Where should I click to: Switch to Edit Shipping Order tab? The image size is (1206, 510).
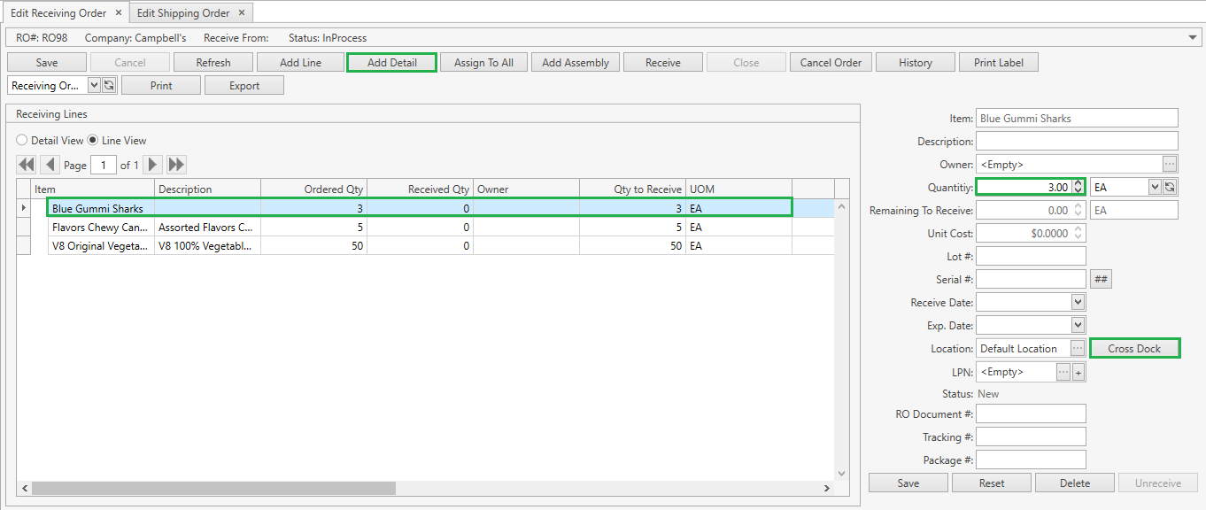[183, 13]
